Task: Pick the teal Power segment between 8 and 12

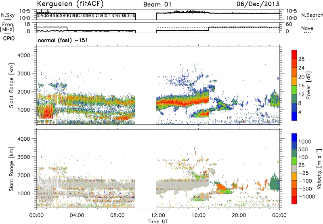Action: (294, 99)
